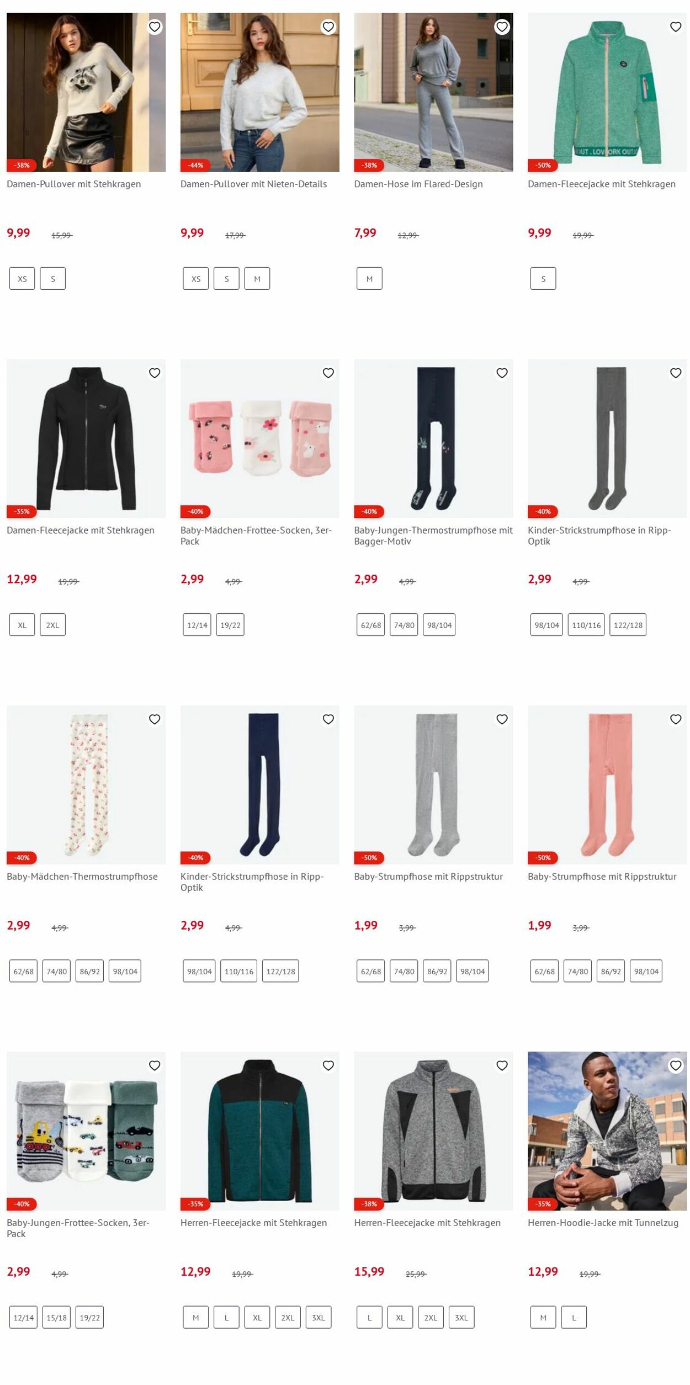Open navy Kinder-Strickstrumpfhose product image
The height and width of the screenshot is (1385, 690).
pyautogui.click(x=260, y=784)
